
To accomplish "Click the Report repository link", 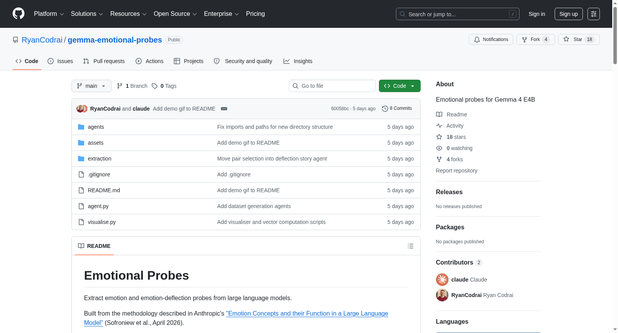I will click(457, 171).
